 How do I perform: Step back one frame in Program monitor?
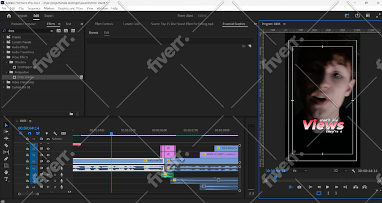click(x=319, y=187)
